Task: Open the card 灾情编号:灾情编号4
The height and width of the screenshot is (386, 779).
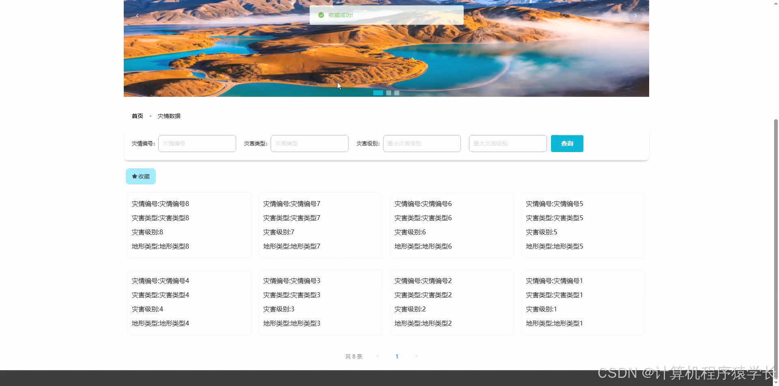Action: 189,302
